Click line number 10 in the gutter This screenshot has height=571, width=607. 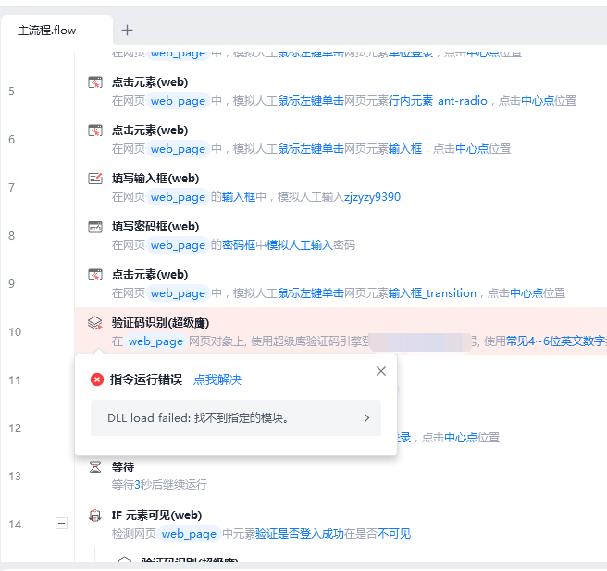[x=14, y=332]
